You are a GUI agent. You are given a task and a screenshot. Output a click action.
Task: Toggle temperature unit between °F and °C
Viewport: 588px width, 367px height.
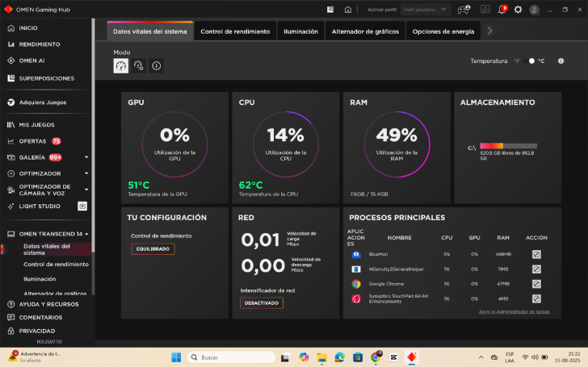pos(530,60)
